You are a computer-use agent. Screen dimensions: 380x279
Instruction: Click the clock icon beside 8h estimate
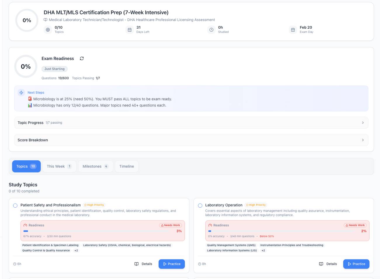pos(199,264)
